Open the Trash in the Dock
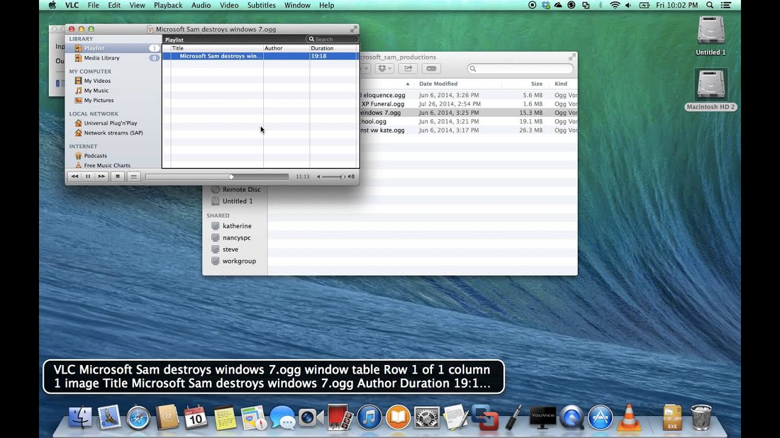This screenshot has width=780, height=438. [701, 417]
